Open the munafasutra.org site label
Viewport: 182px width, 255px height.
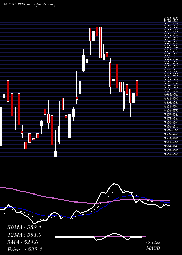41,5
